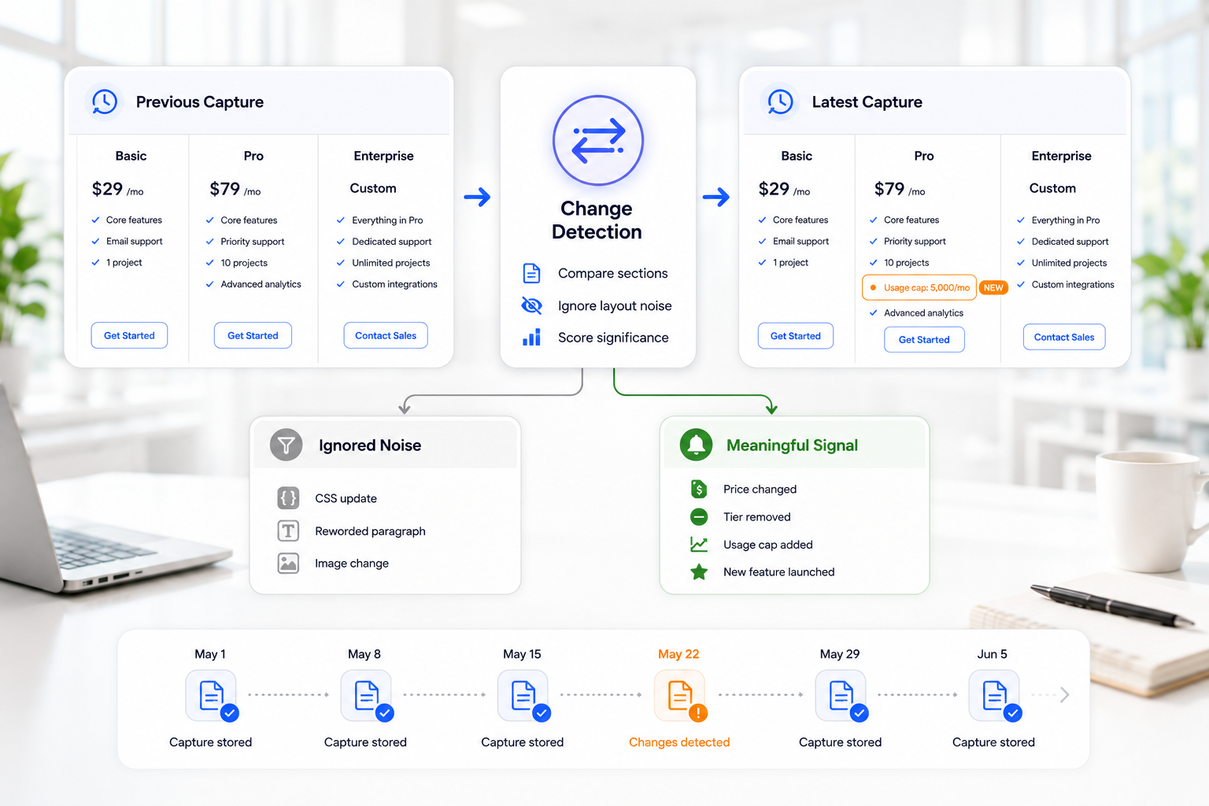Click the green star New feature icon
This screenshot has height=806, width=1209.
[x=699, y=572]
